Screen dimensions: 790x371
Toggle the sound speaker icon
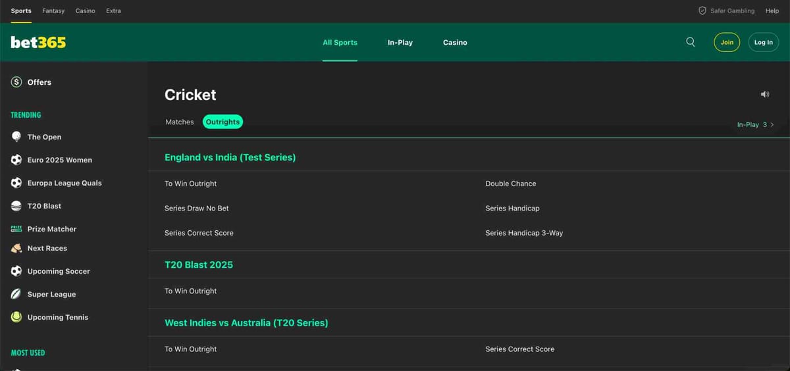tap(764, 95)
